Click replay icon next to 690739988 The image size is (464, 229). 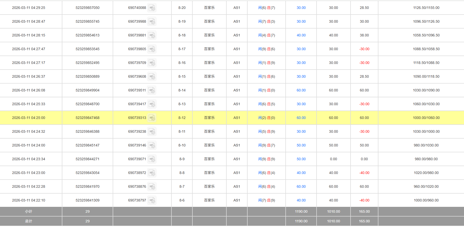152,22
